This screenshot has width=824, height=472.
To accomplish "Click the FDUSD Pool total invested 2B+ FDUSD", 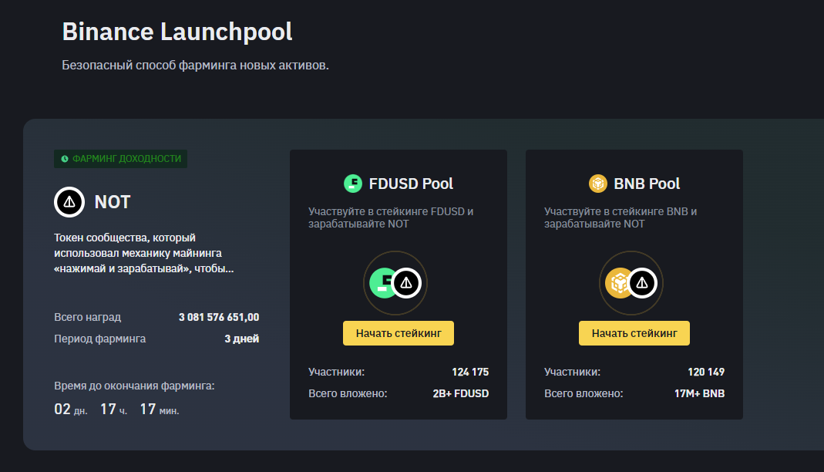I will [x=461, y=393].
